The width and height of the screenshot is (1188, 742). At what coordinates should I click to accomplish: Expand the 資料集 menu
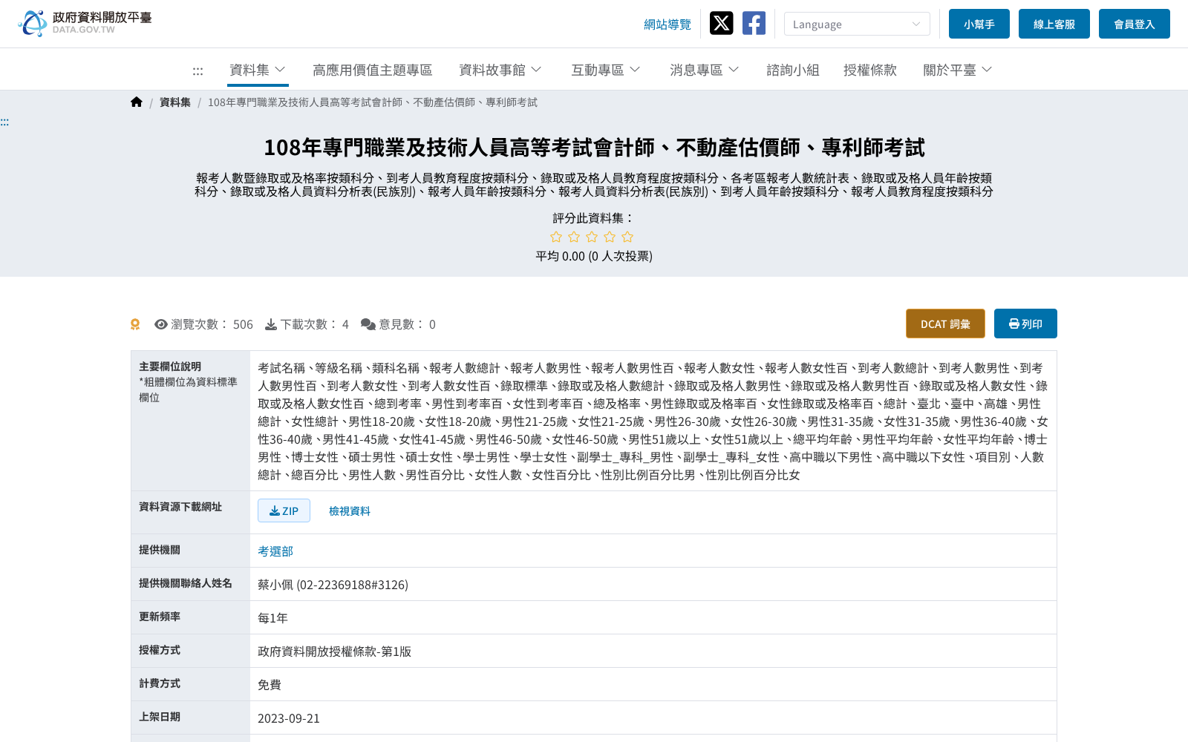[258, 70]
